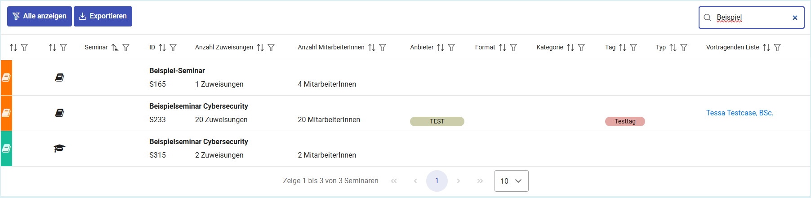Viewport: 811px width, 198px height.
Task: Open the Typ column filter menu
Action: [684, 48]
